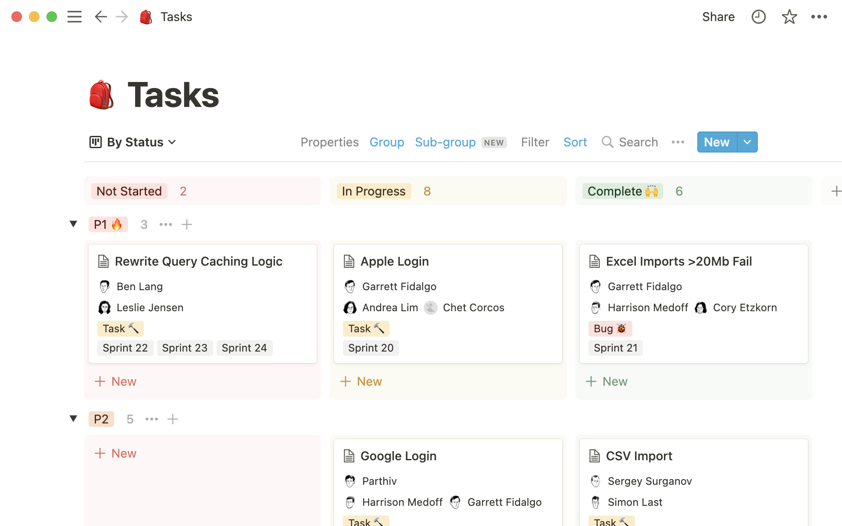This screenshot has height=526, width=842.
Task: Click the search magnifier icon
Action: coord(607,142)
